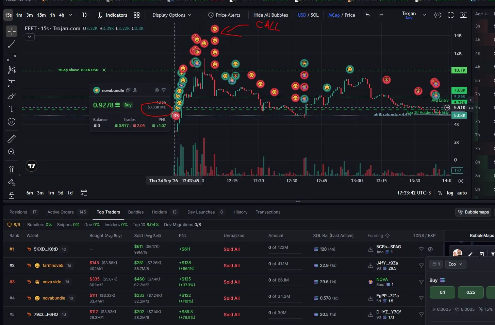
Task: Open the indicator templates grid icon
Action: click(x=137, y=15)
